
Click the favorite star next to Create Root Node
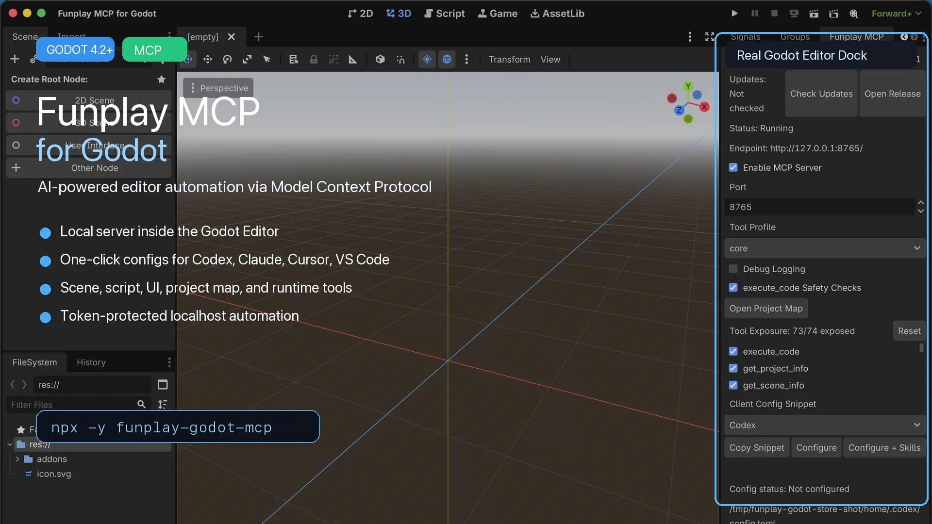(x=162, y=79)
